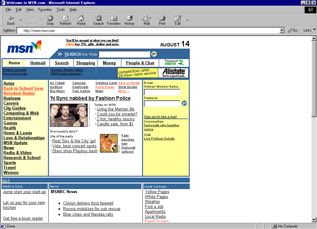Click the Hotmail Member Name field
The image size is (317, 229).
click(162, 92)
